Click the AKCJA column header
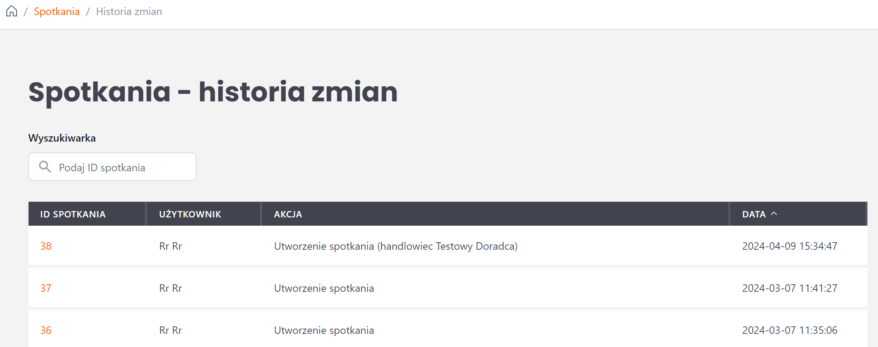 (288, 214)
